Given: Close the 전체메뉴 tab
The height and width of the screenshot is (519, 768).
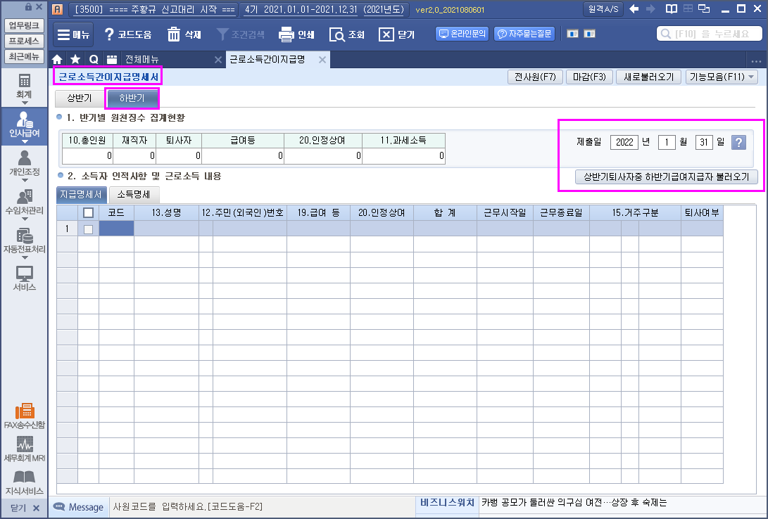Looking at the screenshot, I should click(218, 60).
